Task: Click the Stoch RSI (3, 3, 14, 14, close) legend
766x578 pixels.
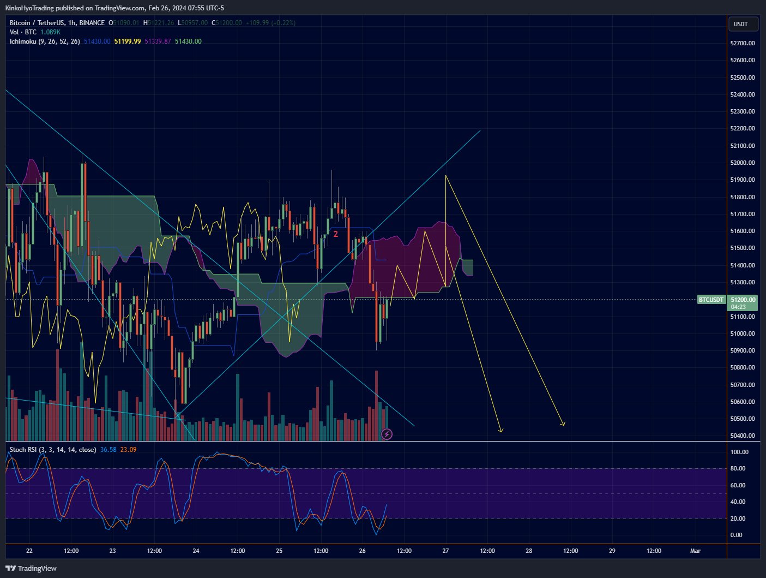Action: 53,450
